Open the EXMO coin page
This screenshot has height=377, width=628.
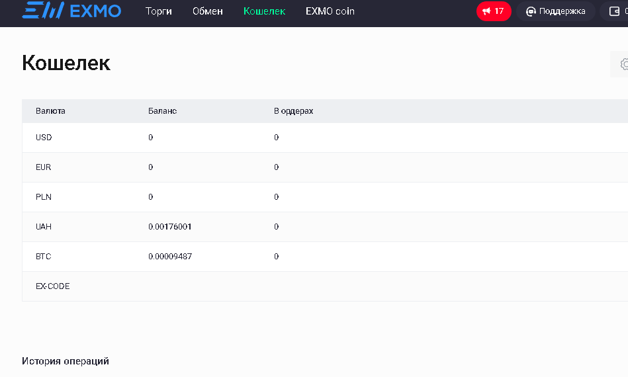click(x=330, y=11)
